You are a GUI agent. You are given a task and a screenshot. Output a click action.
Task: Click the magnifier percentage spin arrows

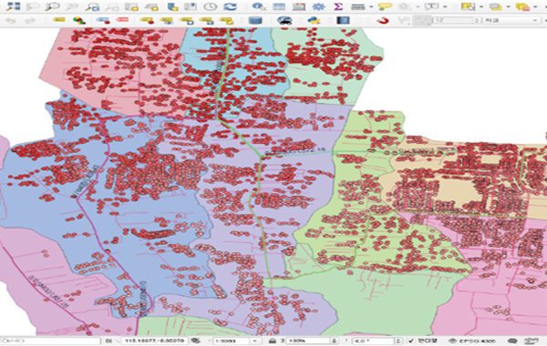[x=335, y=341]
